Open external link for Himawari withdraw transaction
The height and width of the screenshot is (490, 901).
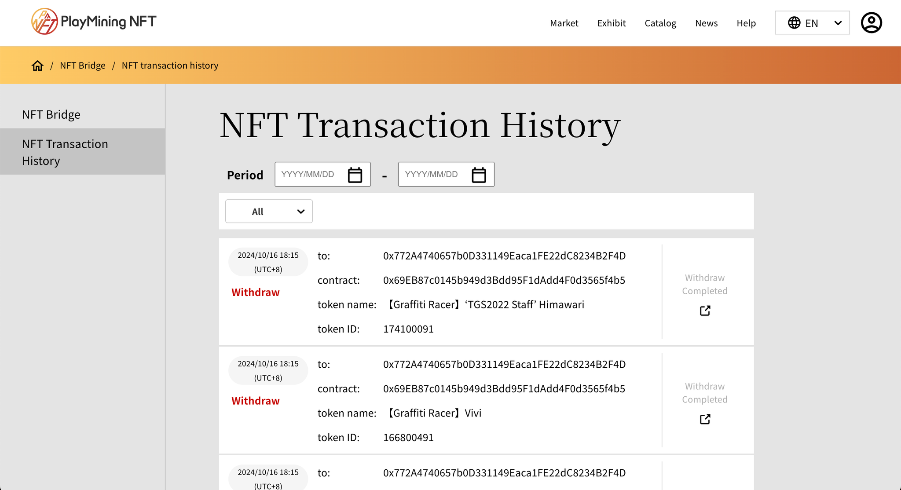pyautogui.click(x=705, y=311)
